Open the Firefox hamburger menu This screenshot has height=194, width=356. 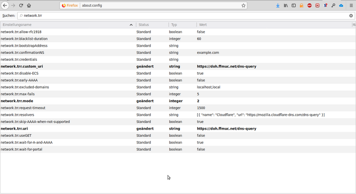click(350, 6)
